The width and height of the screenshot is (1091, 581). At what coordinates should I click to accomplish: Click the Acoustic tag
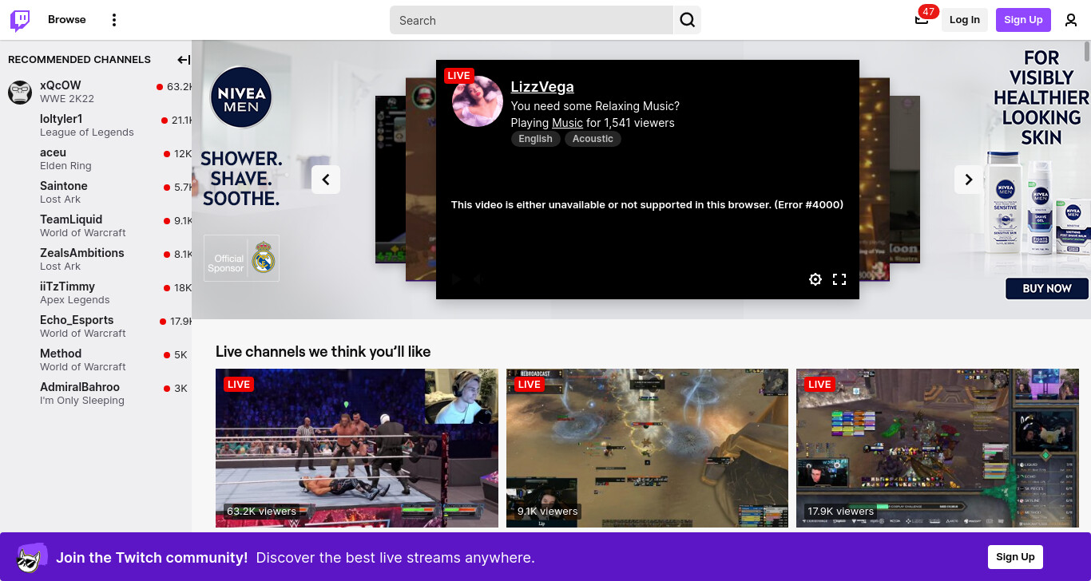[593, 139]
